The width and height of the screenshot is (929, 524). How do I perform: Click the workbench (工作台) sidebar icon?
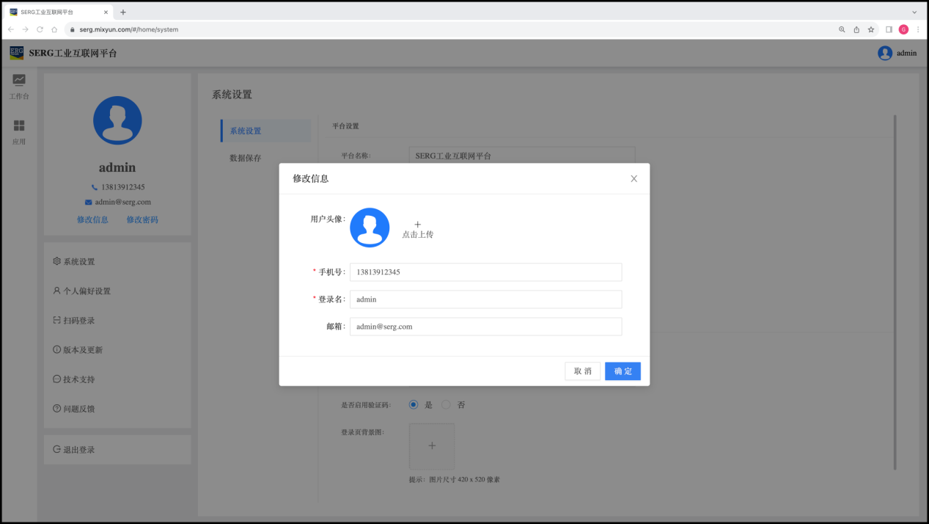19,80
